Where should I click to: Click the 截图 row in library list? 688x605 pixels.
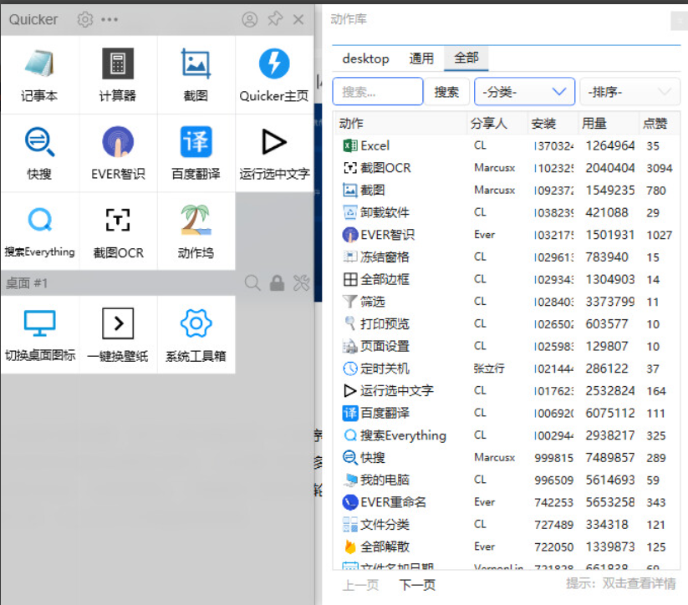[x=507, y=191]
